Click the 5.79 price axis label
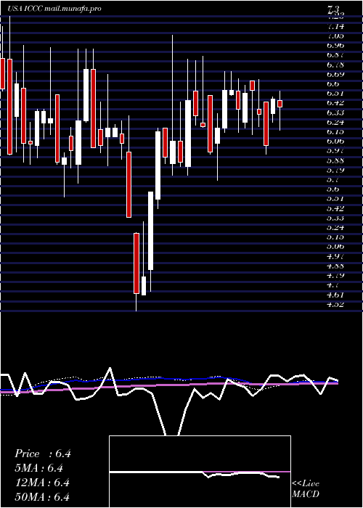The image size is (363, 508). tap(335, 170)
